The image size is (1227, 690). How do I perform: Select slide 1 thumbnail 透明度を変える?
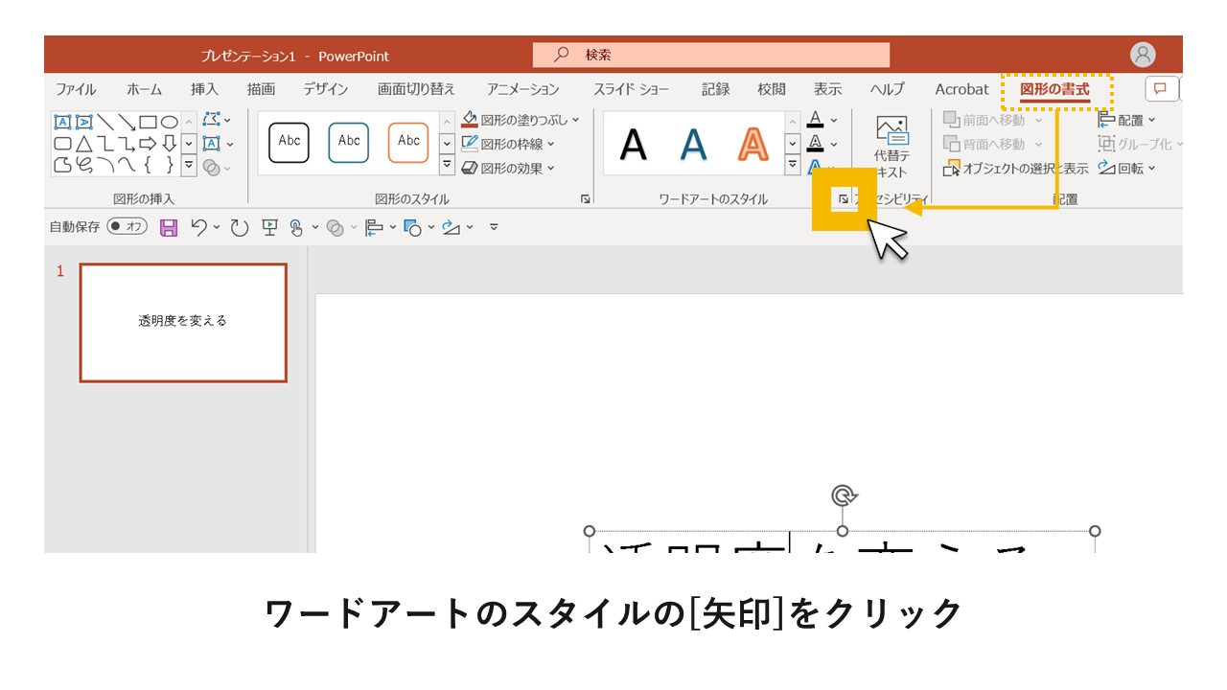tap(182, 322)
